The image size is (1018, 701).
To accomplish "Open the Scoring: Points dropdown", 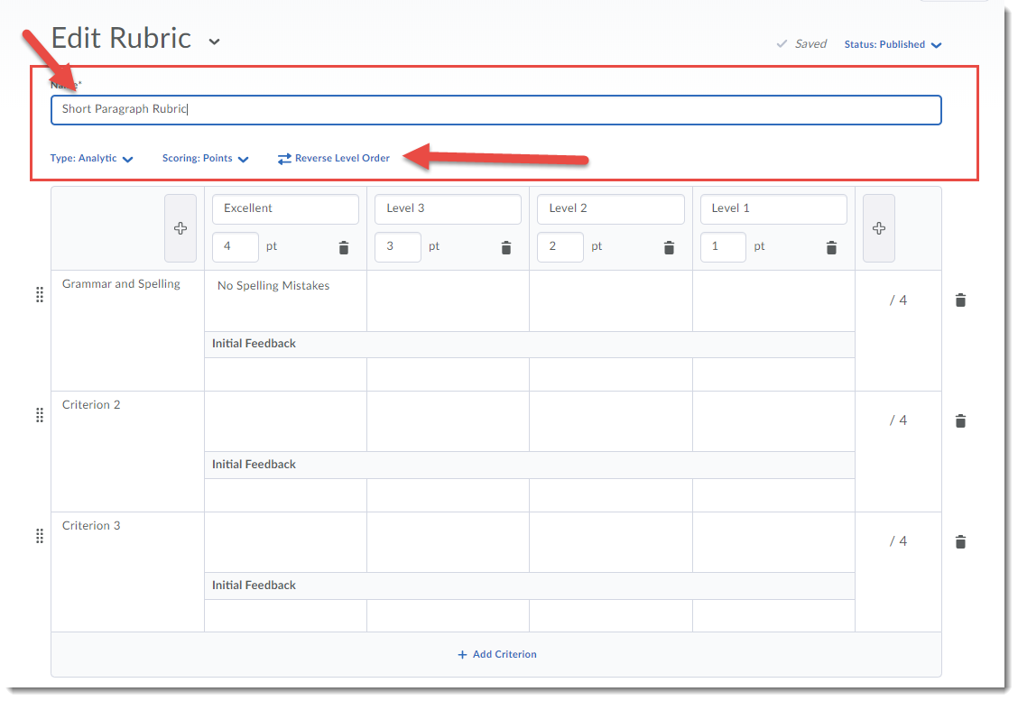I will tap(206, 158).
